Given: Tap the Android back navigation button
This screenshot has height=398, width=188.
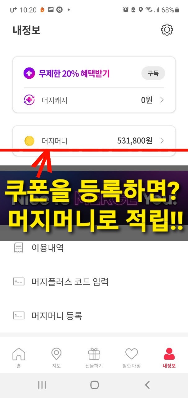Looking at the screenshot, I should coord(147,385).
